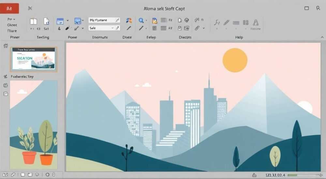Open the Lisomuts ribbon tab
326x179 pixels.
[x=100, y=37]
